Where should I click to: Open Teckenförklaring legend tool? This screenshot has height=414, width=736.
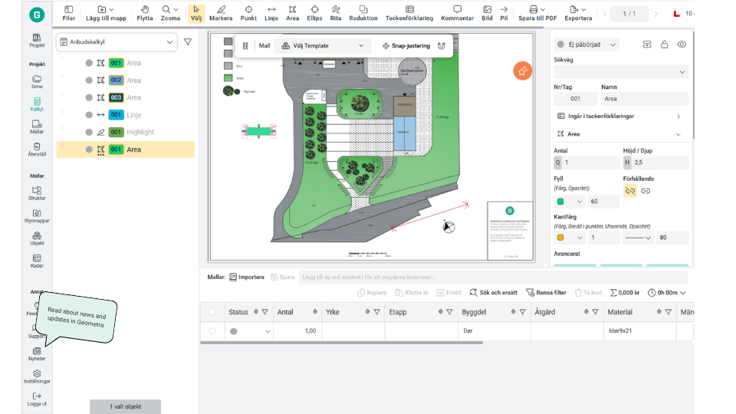tap(409, 13)
